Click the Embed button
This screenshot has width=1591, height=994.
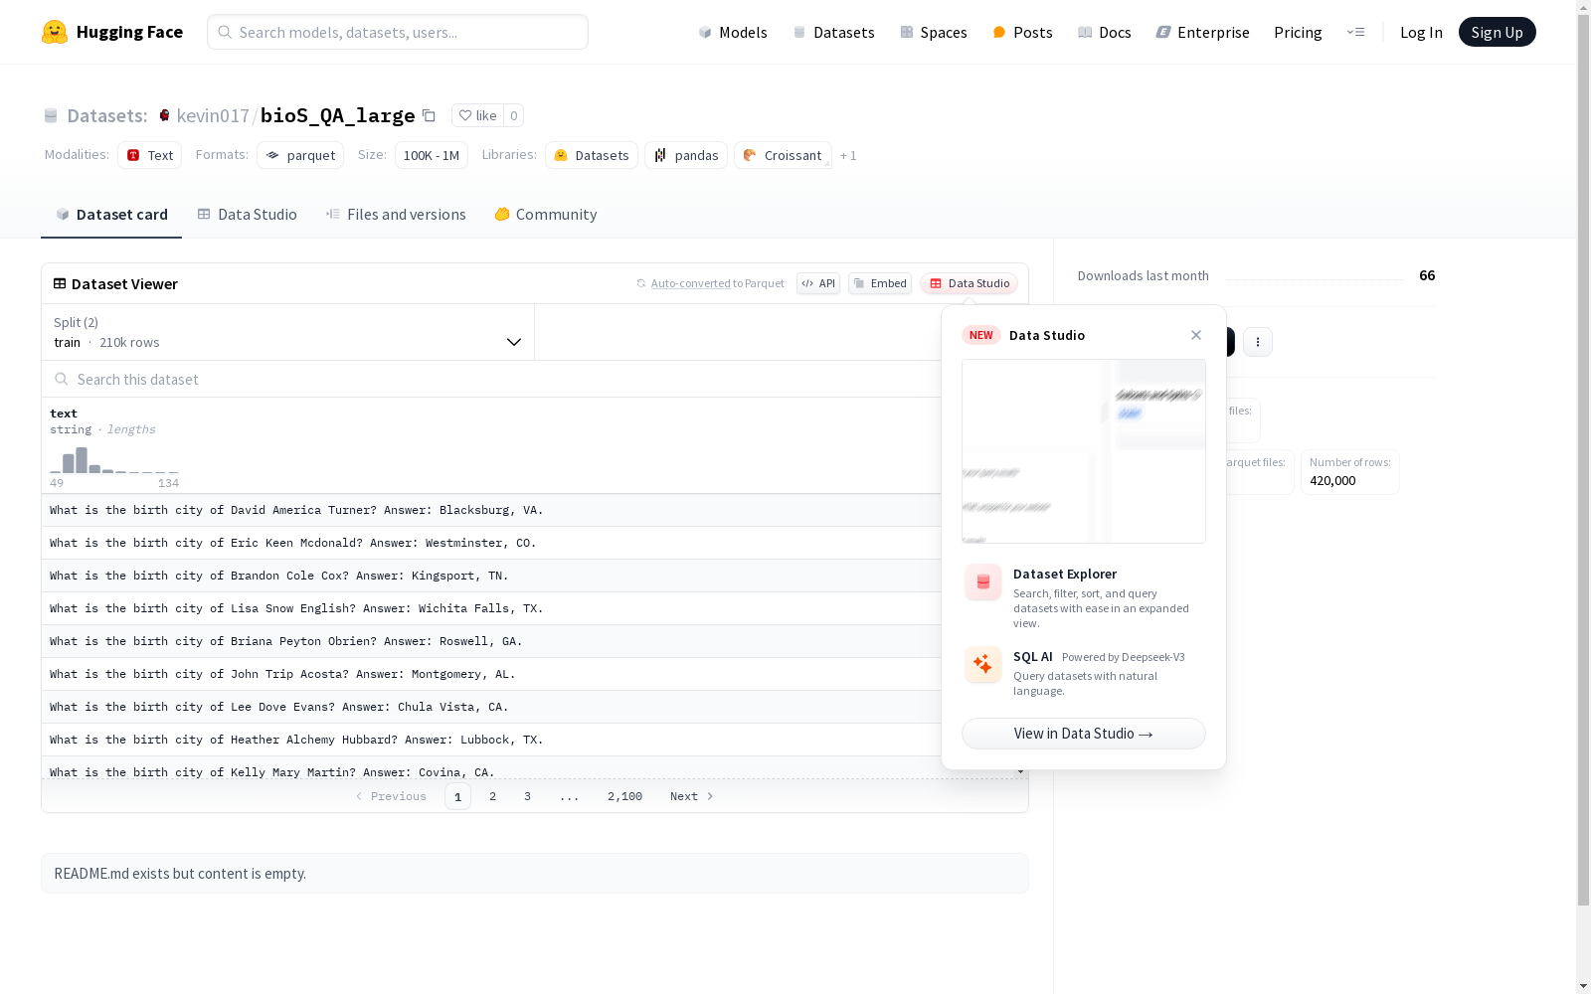click(x=880, y=283)
